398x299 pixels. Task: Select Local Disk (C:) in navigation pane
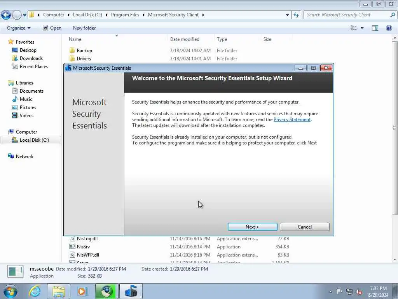[34, 140]
